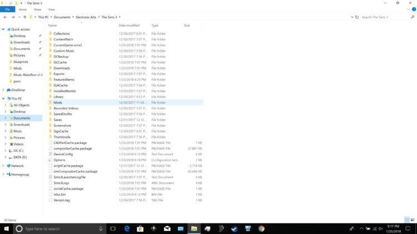This screenshot has width=417, height=234.
Task: Select OS (C:) drive in sidebar
Action: point(18,151)
